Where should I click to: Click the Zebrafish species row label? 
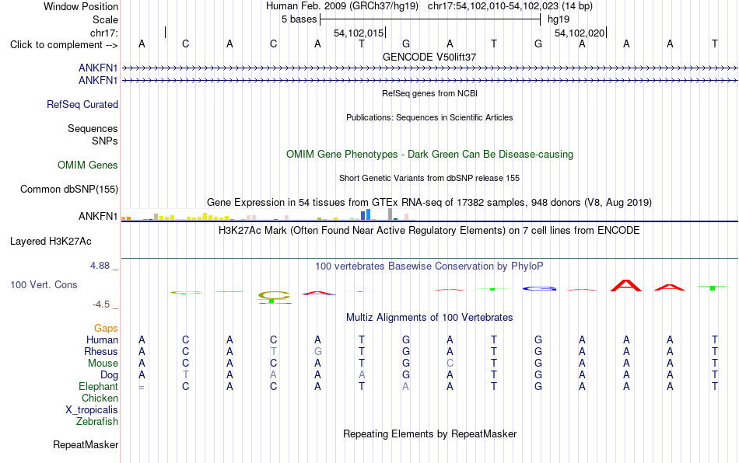coord(97,422)
